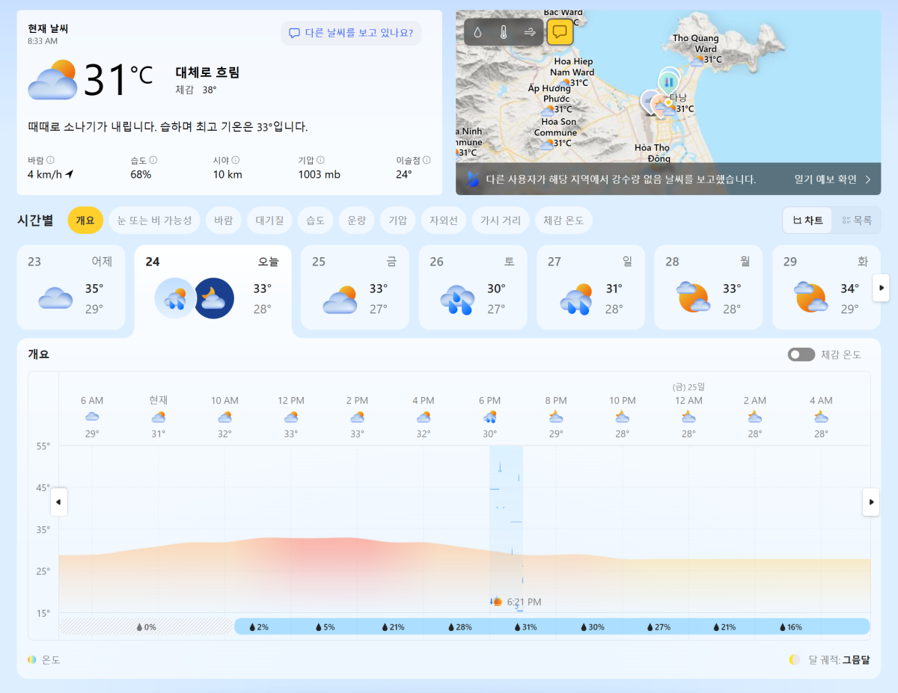Click the 31% precipitation chance segment
This screenshot has width=898, height=693.
tap(525, 627)
